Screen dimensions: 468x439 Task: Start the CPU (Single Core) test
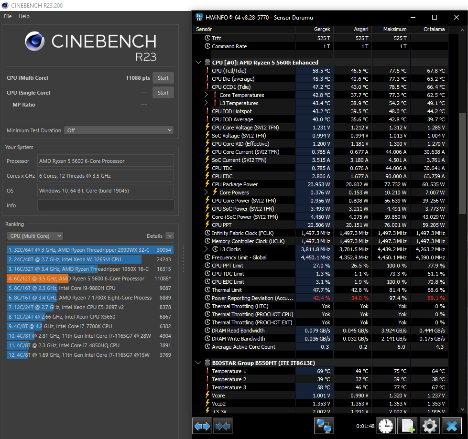(163, 93)
